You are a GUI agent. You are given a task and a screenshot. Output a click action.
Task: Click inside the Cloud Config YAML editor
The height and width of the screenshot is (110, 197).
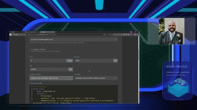point(74,94)
